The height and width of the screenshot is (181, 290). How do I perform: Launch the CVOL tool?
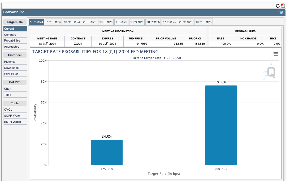(x=15, y=110)
